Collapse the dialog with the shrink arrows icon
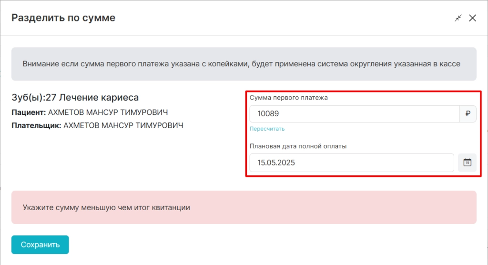488x265 pixels. (458, 18)
